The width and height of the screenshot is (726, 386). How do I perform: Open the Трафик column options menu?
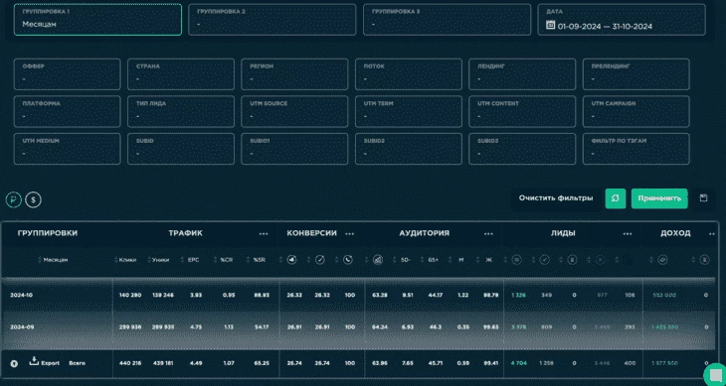tap(264, 234)
